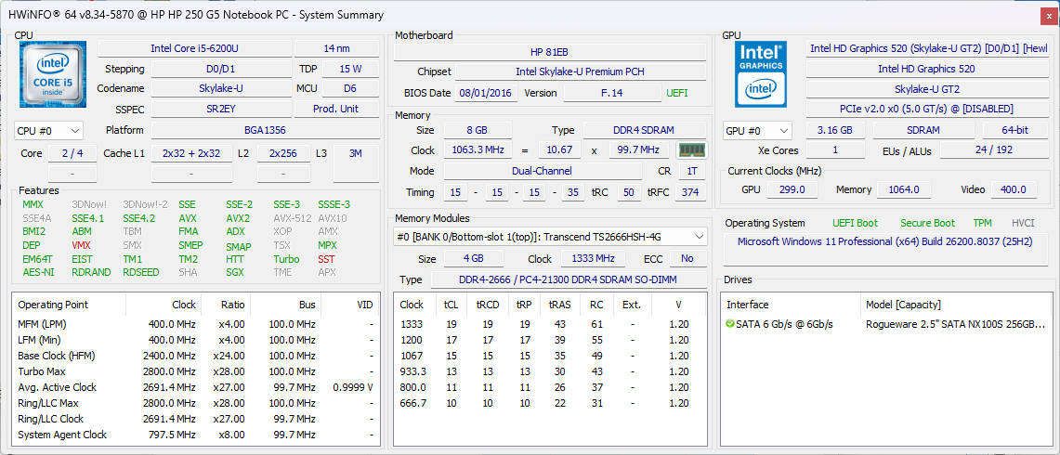This screenshot has height=455, width=1060.
Task: Click the SGX feature label
Action: (x=235, y=272)
